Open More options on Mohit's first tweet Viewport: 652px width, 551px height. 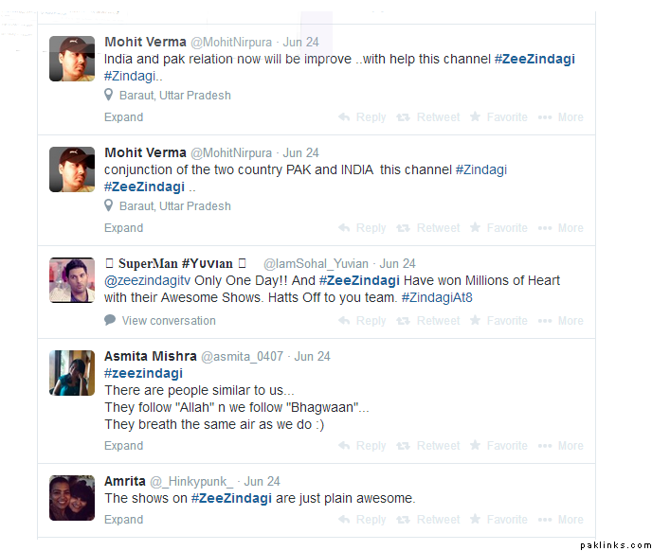(560, 117)
